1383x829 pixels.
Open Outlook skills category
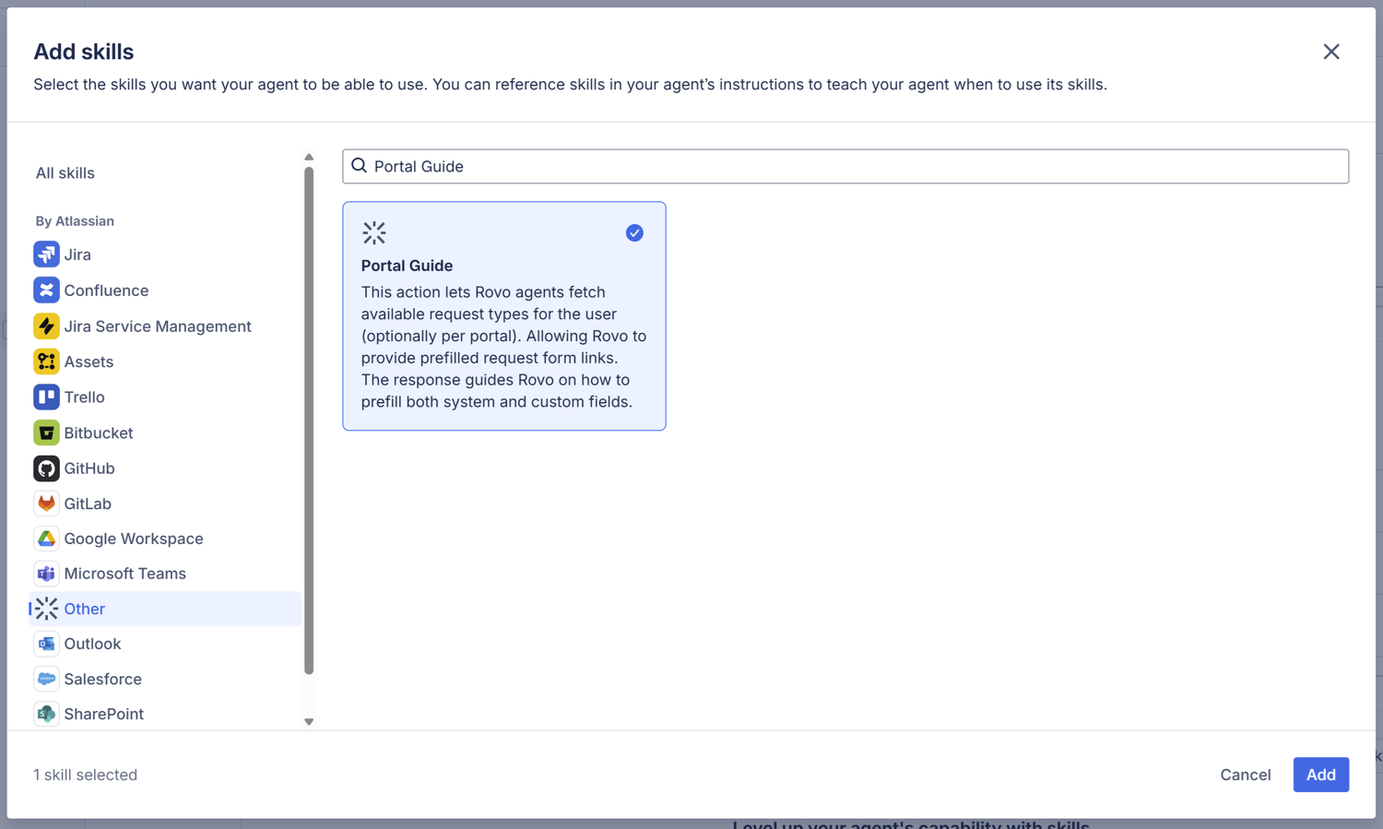(92, 644)
